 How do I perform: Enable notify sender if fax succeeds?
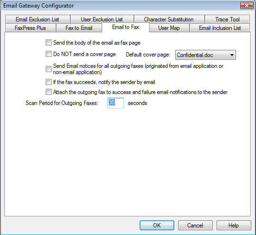tap(48, 82)
